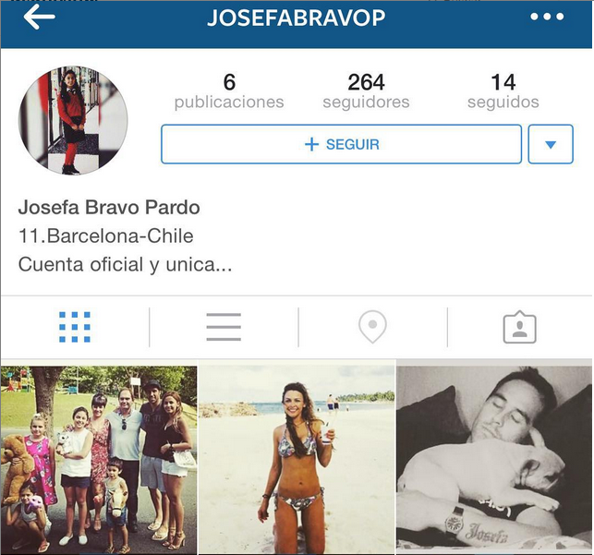Follow the account with SEGUIR button
Screen dimensions: 594x555
(341, 144)
